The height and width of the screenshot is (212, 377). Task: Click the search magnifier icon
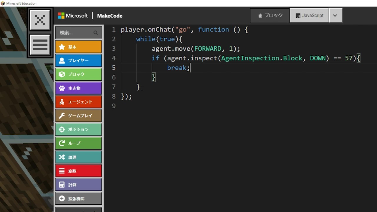click(96, 33)
